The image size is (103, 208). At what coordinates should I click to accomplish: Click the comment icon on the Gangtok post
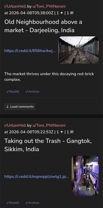[72, 132]
